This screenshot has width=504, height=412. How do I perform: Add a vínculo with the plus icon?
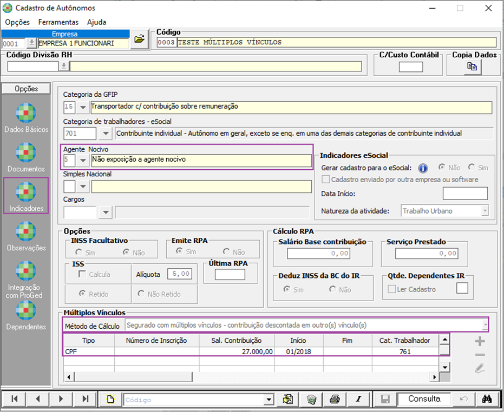[480, 341]
